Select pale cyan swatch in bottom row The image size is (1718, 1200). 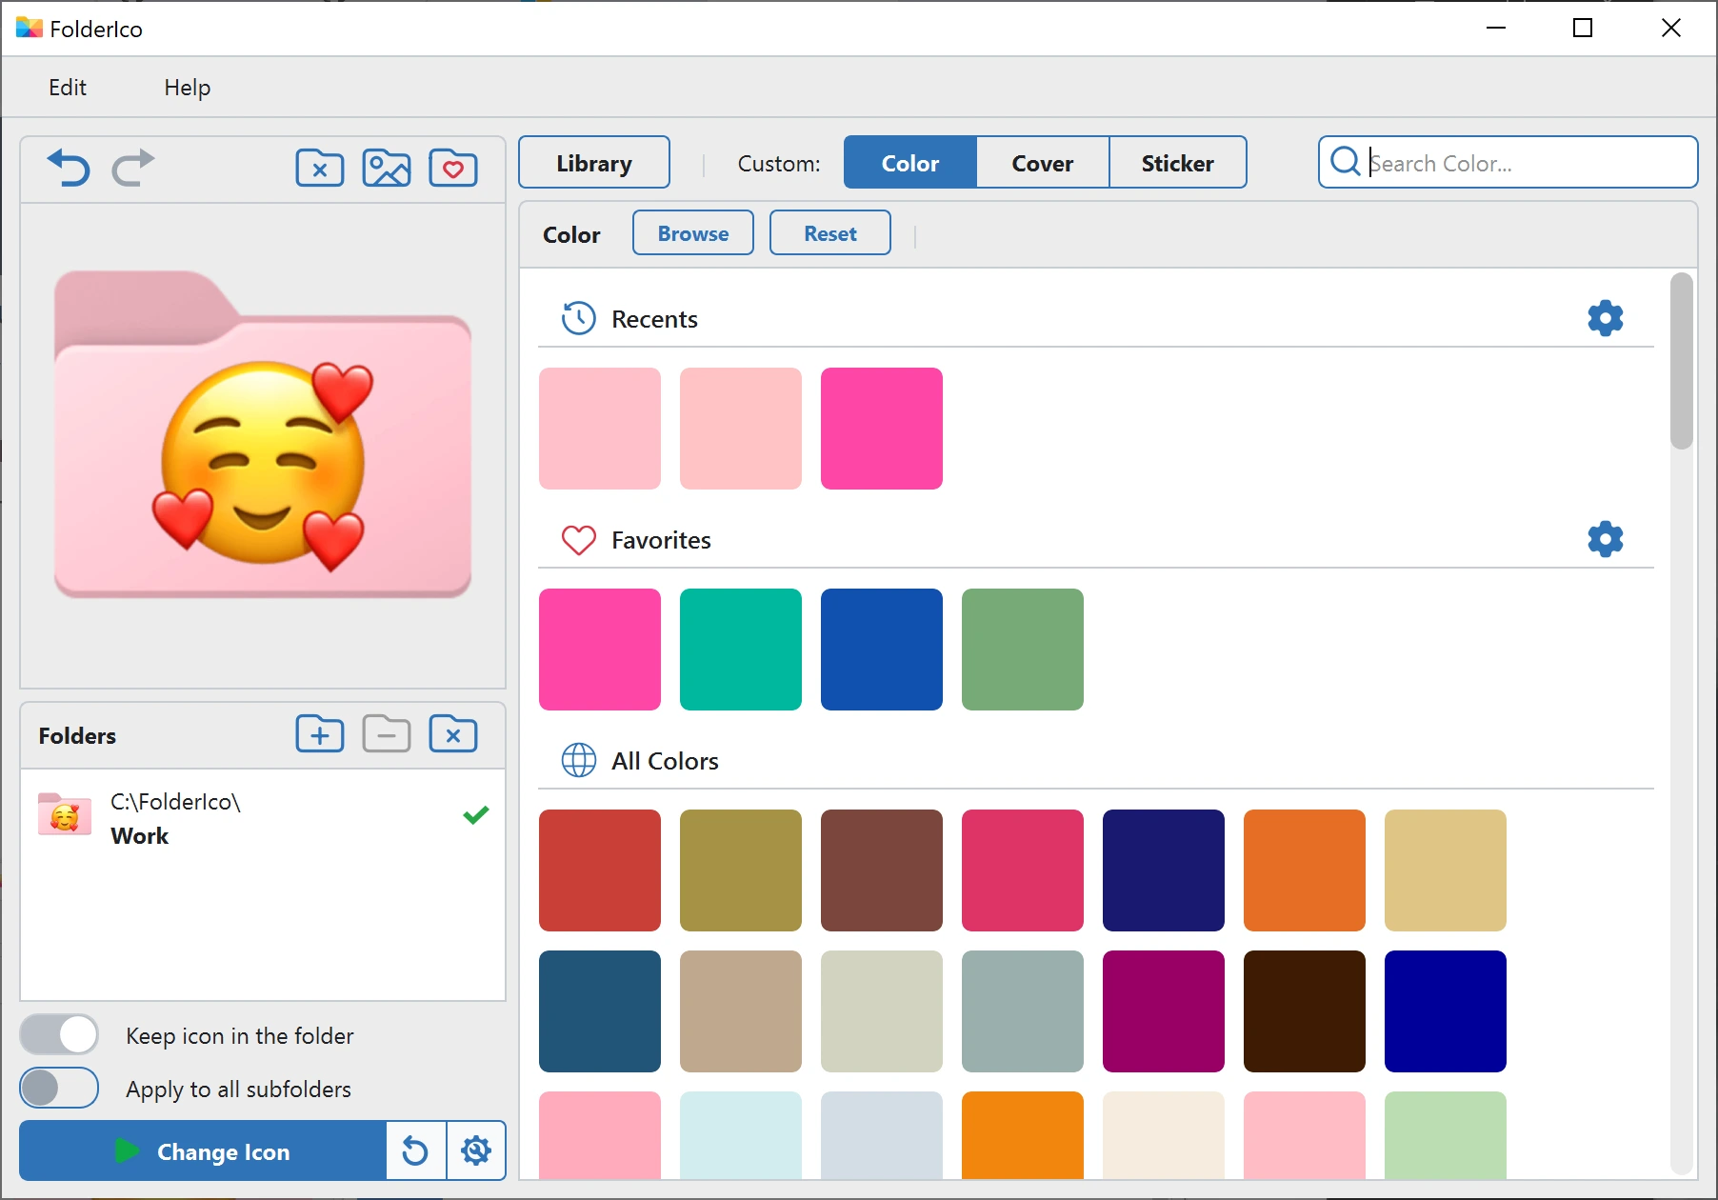[741, 1135]
